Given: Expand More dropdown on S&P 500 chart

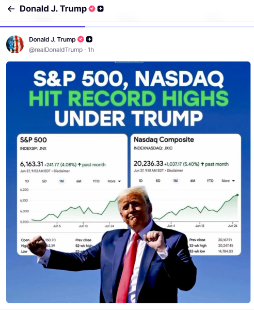Looking at the screenshot, I should tap(114, 181).
